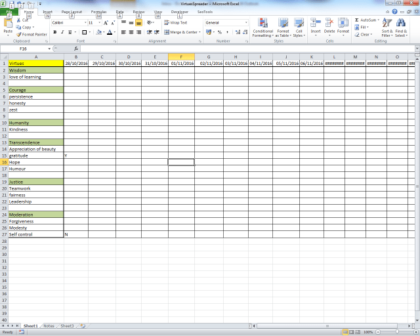Toggle Italic formatting

pos(62,31)
